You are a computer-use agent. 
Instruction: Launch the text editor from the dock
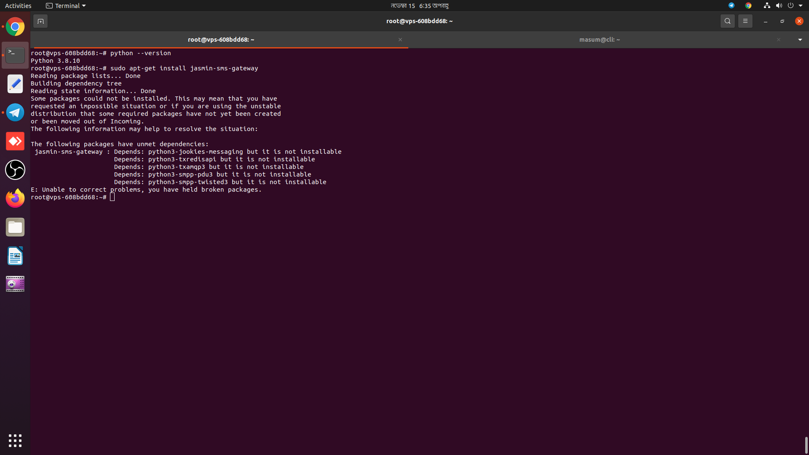(x=15, y=84)
